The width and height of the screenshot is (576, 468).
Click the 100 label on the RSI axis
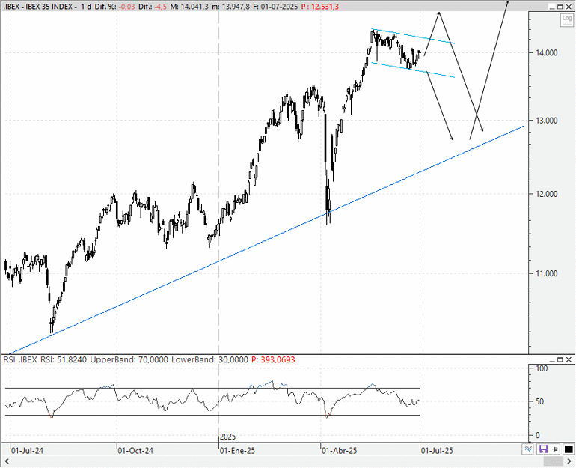[x=542, y=368]
